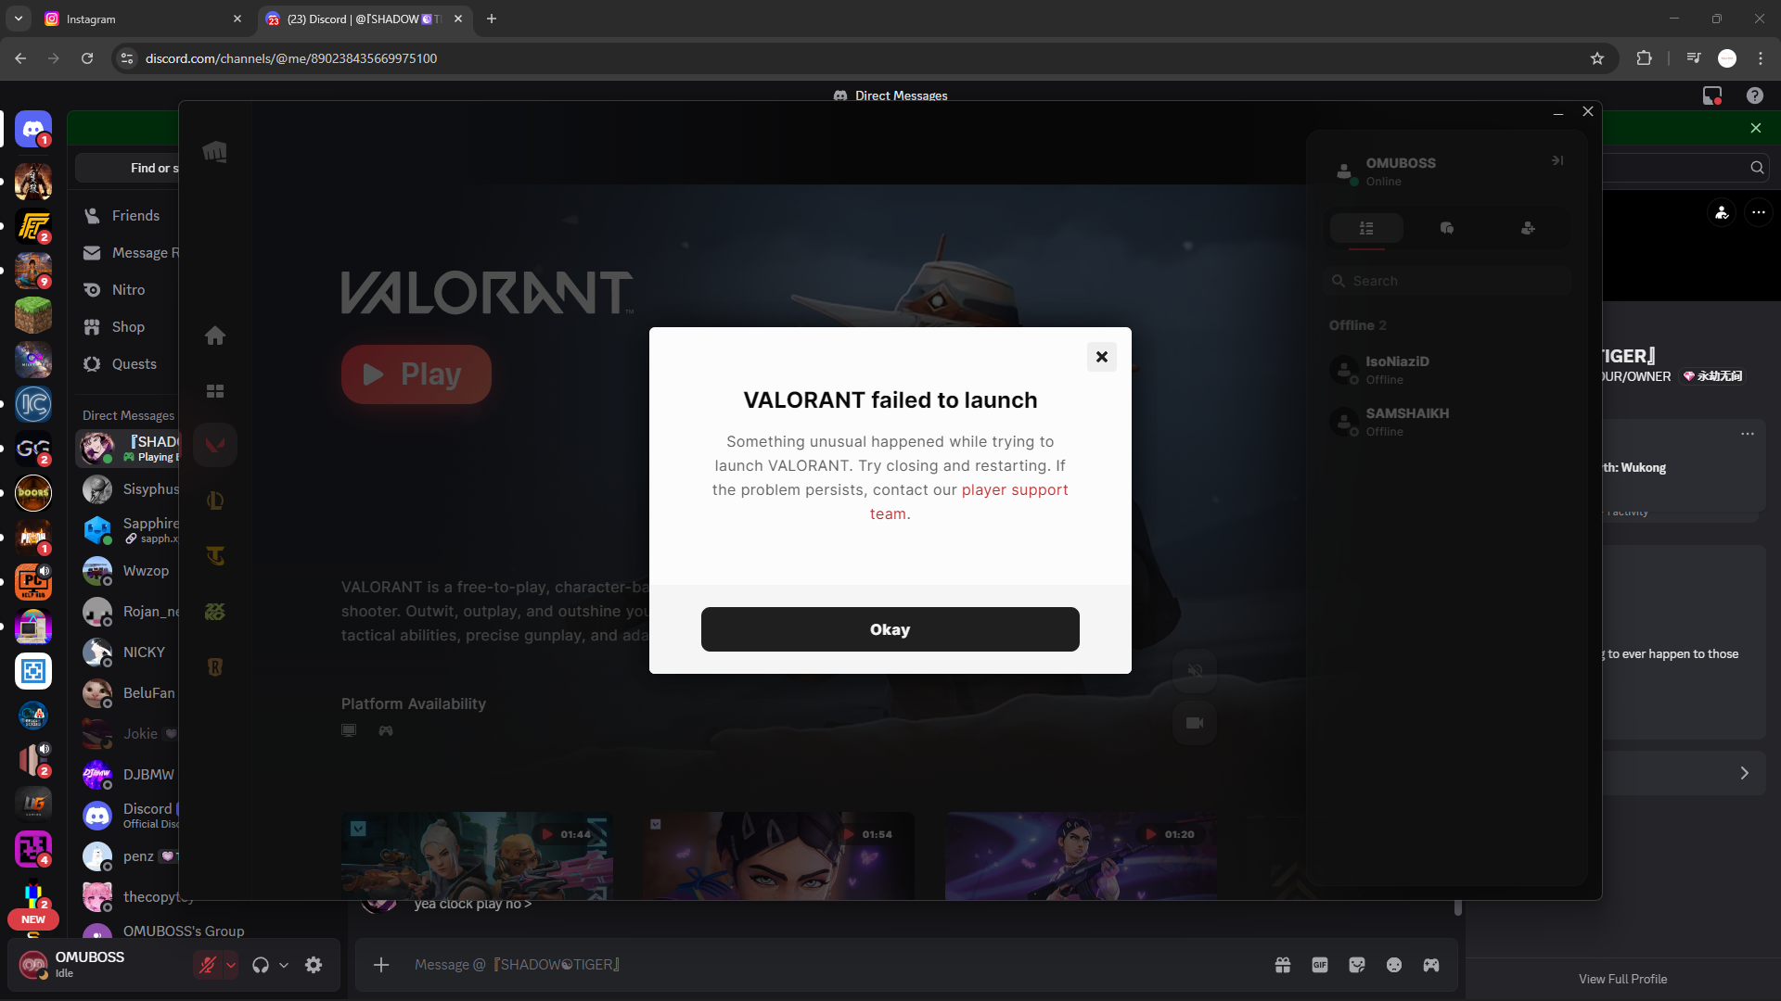Viewport: 1781px width, 1001px height.
Task: Select the VALORANT game icon in the sidebar
Action: 215,445
